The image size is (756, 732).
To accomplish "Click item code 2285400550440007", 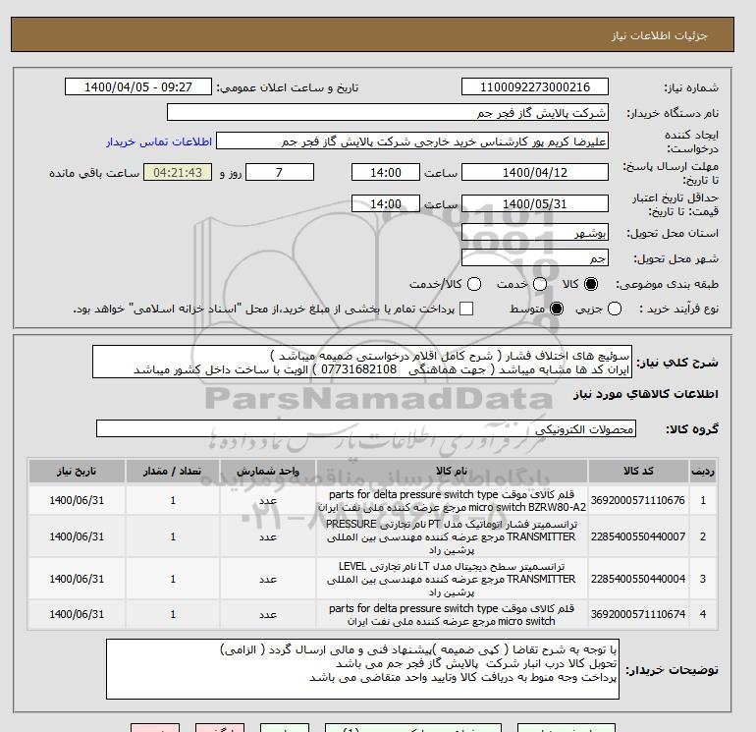I will coord(638,536).
